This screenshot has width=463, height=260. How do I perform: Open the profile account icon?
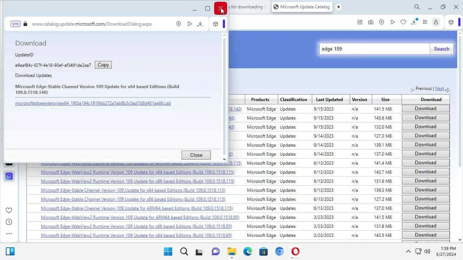point(436,22)
